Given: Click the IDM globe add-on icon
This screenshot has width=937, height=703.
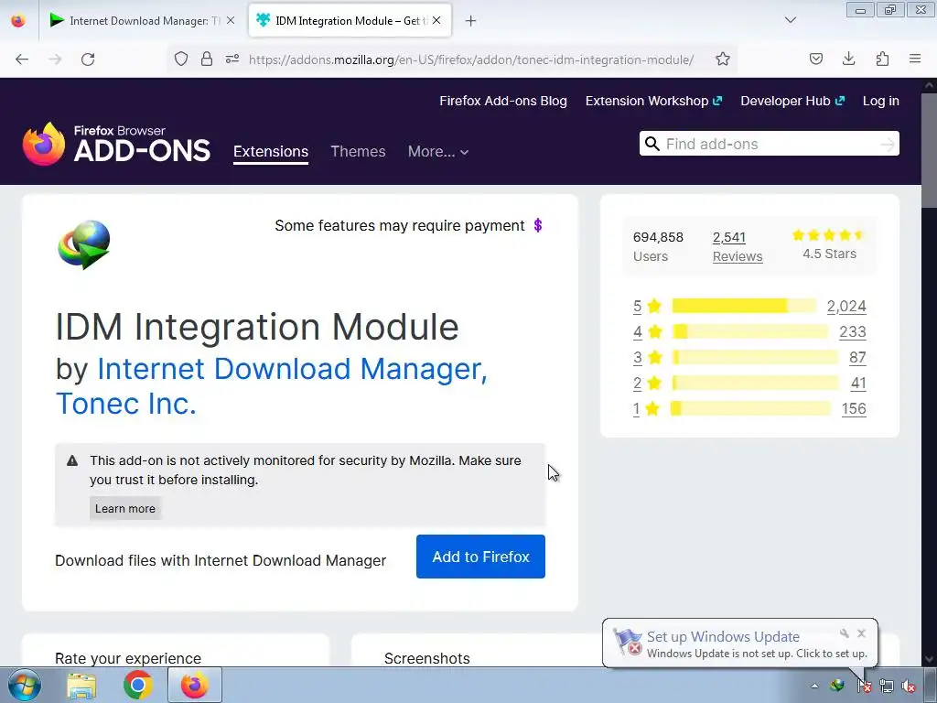Looking at the screenshot, I should click(84, 244).
